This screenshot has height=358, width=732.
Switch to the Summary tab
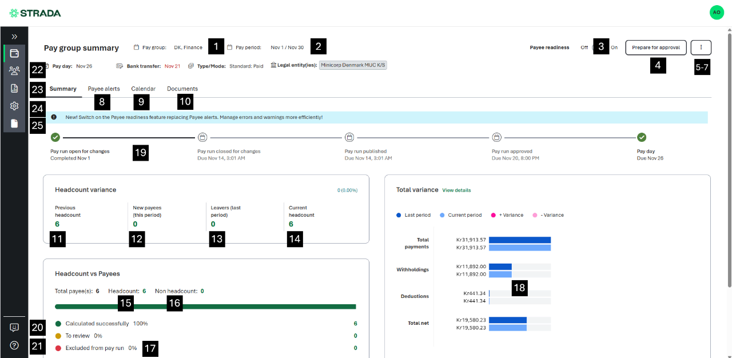point(63,89)
